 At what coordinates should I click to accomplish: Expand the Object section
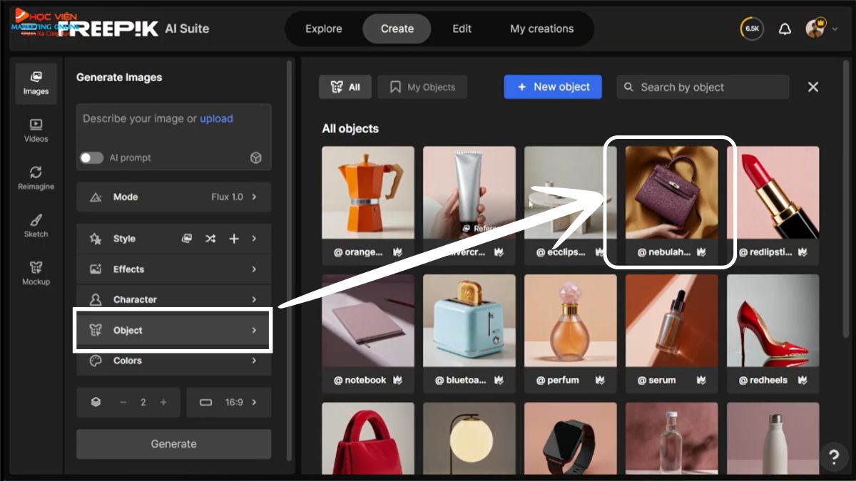(x=173, y=330)
